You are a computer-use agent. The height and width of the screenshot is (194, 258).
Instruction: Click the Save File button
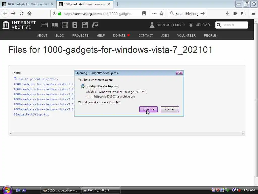pyautogui.click(x=148, y=109)
